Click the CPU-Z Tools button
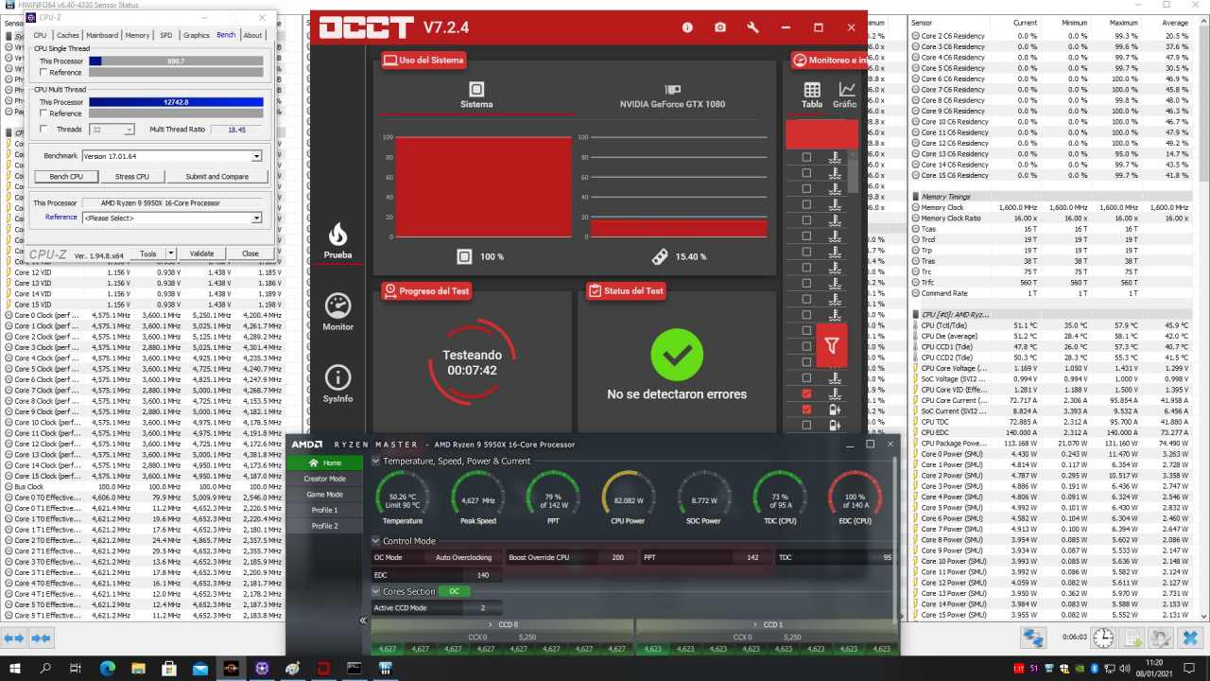The image size is (1210, 681). pyautogui.click(x=147, y=253)
